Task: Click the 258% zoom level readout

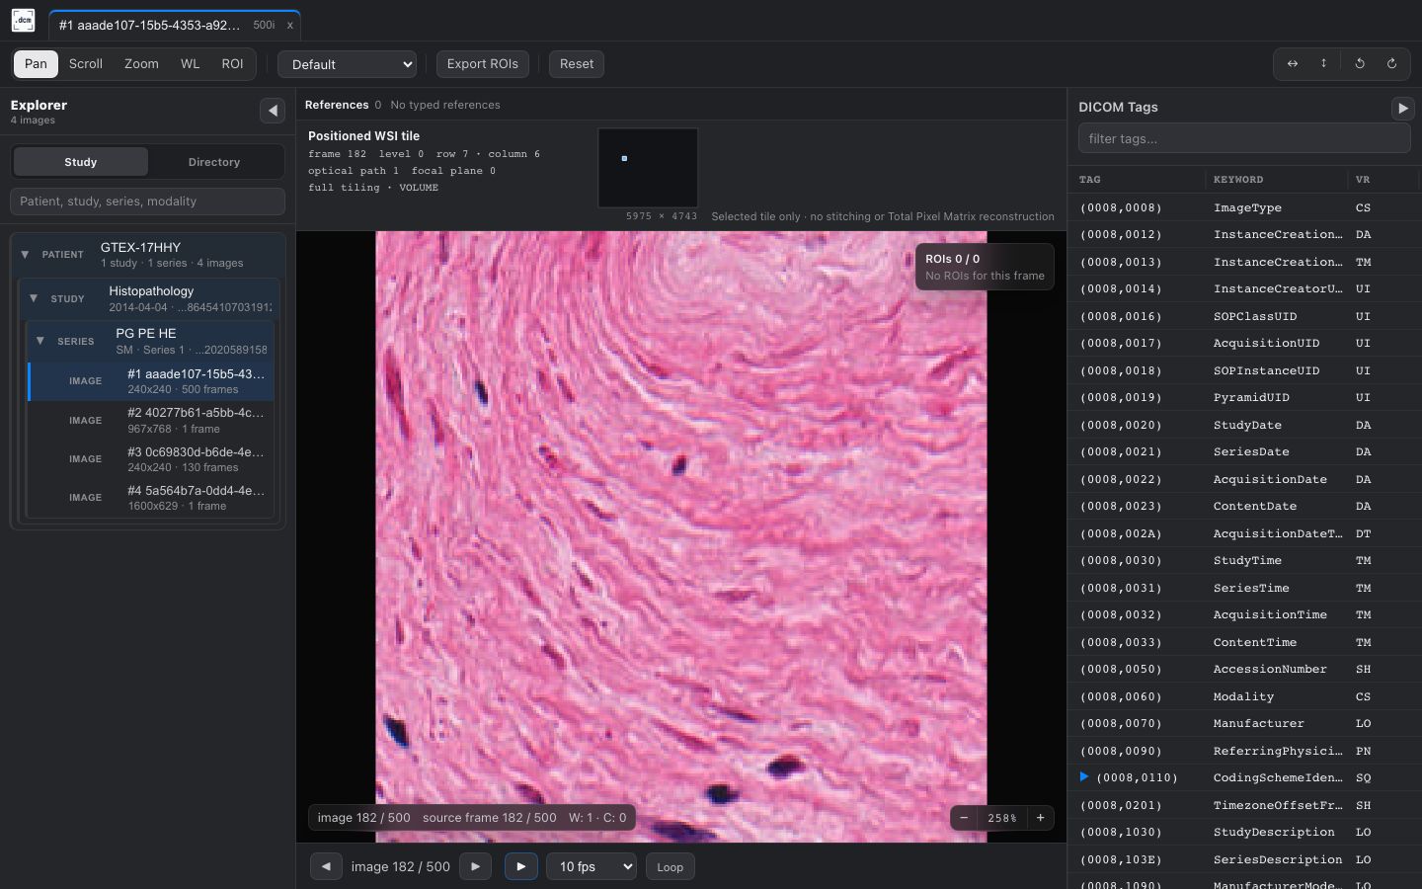Action: (1001, 818)
